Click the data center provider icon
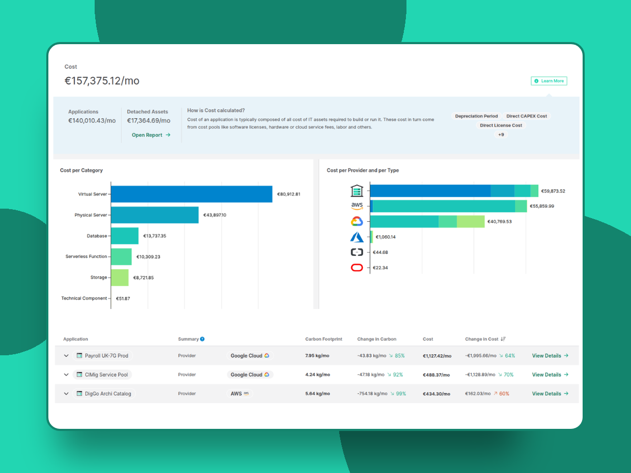This screenshot has height=473, width=631. [x=357, y=191]
